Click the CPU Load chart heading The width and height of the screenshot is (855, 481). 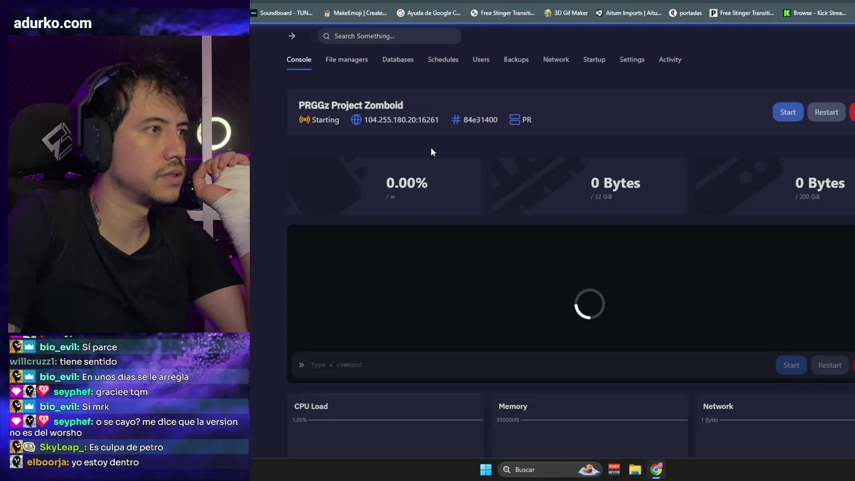coord(311,406)
